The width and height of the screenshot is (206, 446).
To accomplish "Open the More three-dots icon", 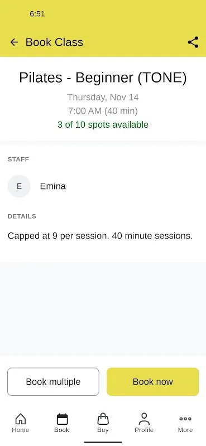I will pyautogui.click(x=185, y=419).
